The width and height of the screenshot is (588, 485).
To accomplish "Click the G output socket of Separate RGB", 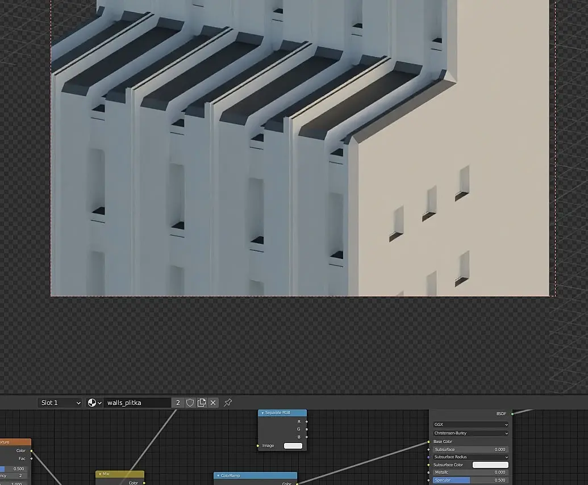I will coord(307,429).
